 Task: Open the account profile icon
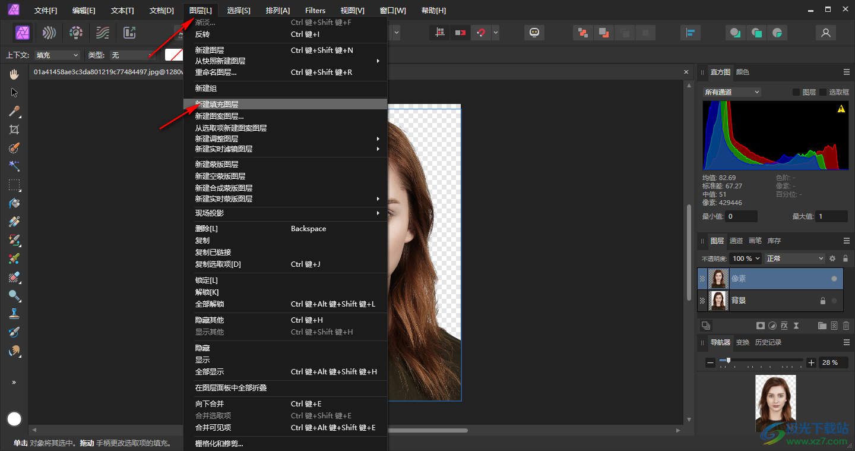pos(825,33)
